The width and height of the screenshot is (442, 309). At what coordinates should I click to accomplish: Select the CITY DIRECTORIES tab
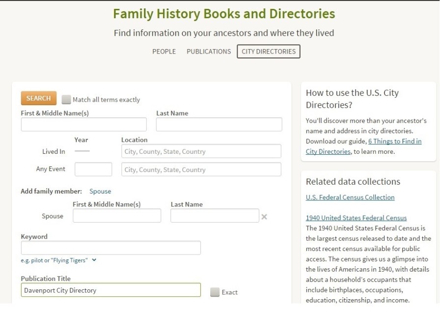(269, 52)
